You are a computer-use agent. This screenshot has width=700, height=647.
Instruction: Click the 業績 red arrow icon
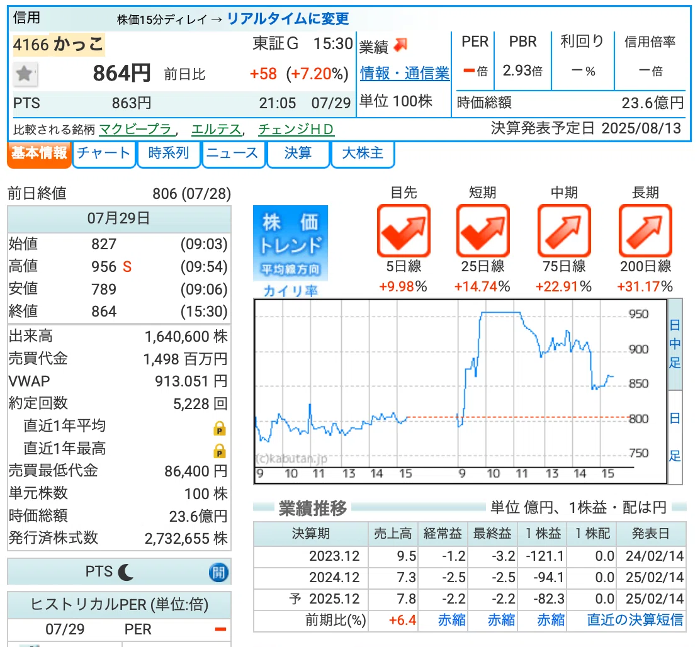click(401, 45)
